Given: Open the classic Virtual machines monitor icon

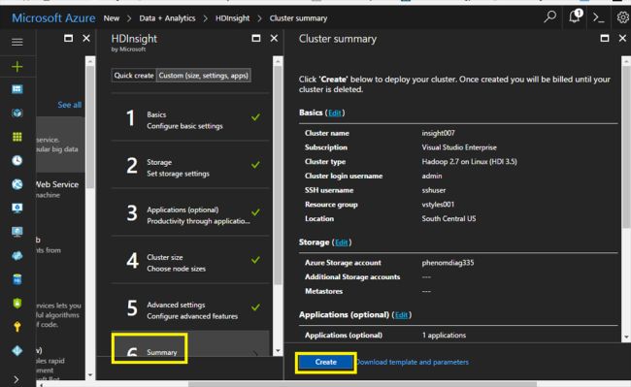Looking at the screenshot, I should click(17, 208).
